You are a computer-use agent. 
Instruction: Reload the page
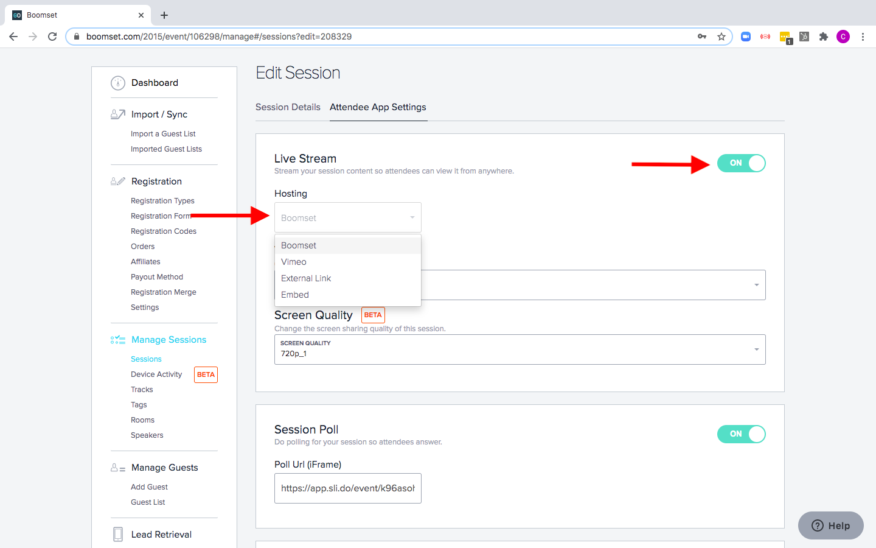tap(52, 37)
